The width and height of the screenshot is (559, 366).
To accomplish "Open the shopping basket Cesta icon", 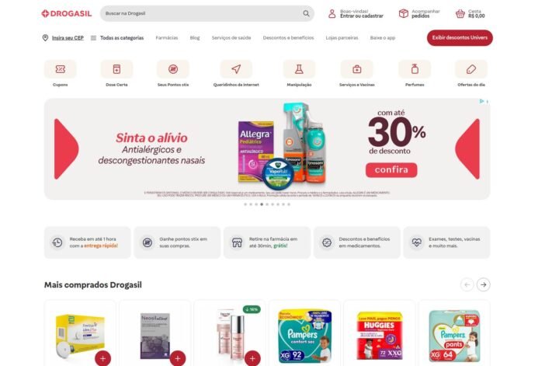I will (x=460, y=14).
